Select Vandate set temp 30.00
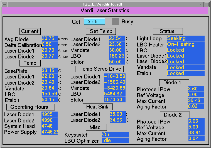 pyautogui.click(x=117, y=50)
